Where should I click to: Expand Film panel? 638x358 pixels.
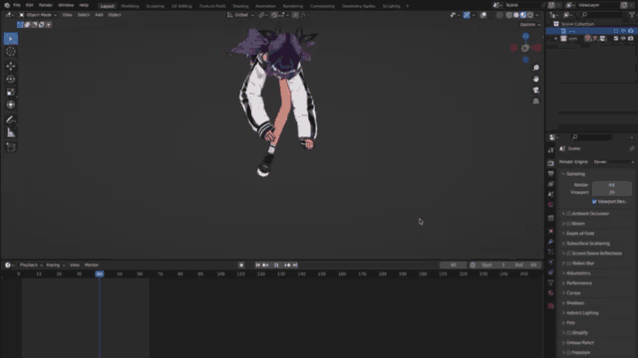click(x=570, y=322)
